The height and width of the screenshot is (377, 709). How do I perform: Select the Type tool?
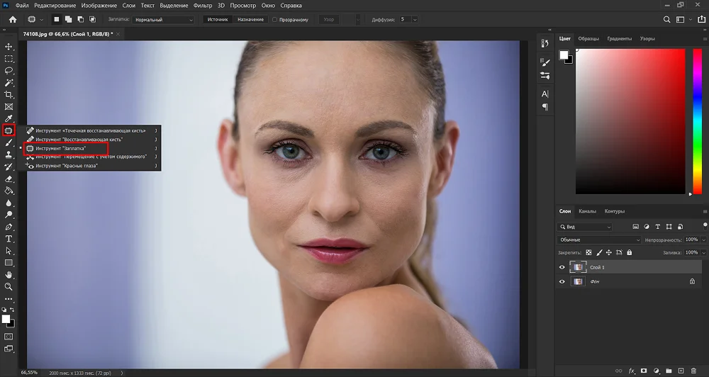(x=9, y=239)
